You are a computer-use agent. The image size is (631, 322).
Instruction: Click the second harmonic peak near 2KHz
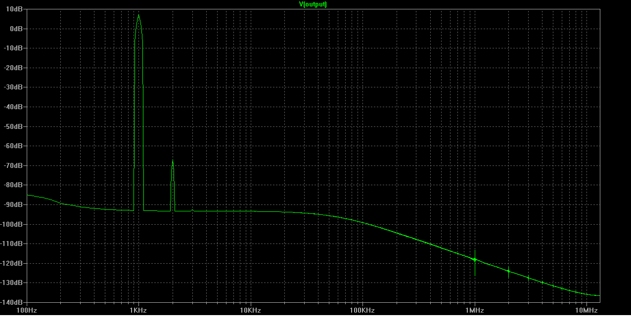[173, 186]
